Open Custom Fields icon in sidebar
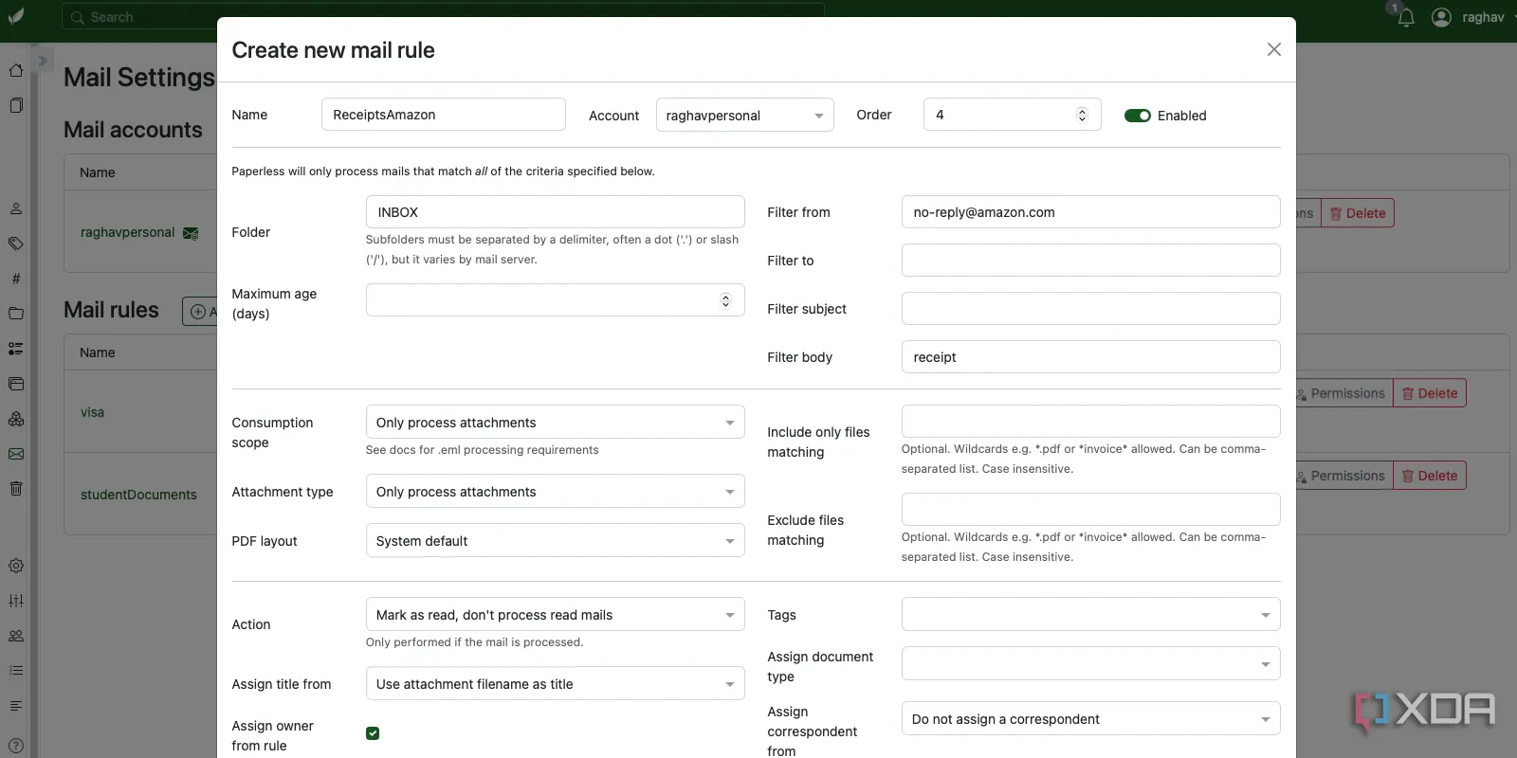The width and height of the screenshot is (1517, 758). point(16,349)
